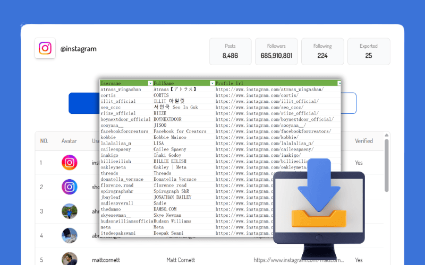Click the donatella_versace username cell

pyautogui.click(x=122, y=179)
